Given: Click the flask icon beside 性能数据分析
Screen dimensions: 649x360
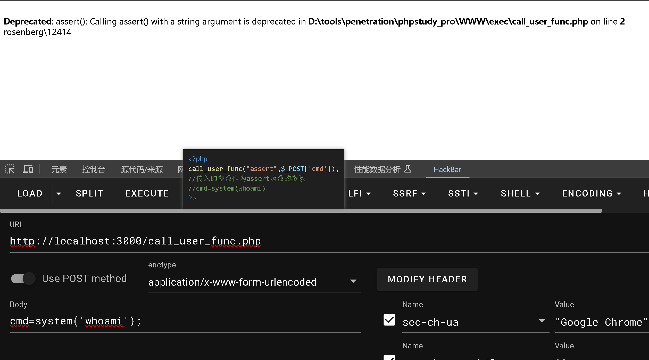Looking at the screenshot, I should coord(408,169).
